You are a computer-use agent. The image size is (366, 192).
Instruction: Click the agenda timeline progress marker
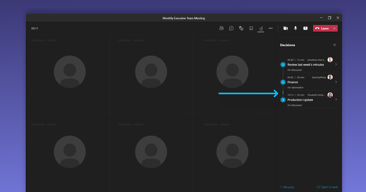(x=283, y=92)
